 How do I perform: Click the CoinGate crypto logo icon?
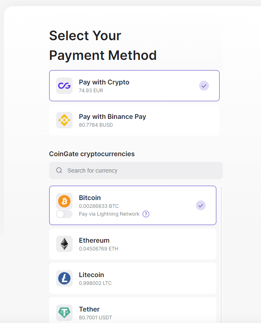(64, 86)
